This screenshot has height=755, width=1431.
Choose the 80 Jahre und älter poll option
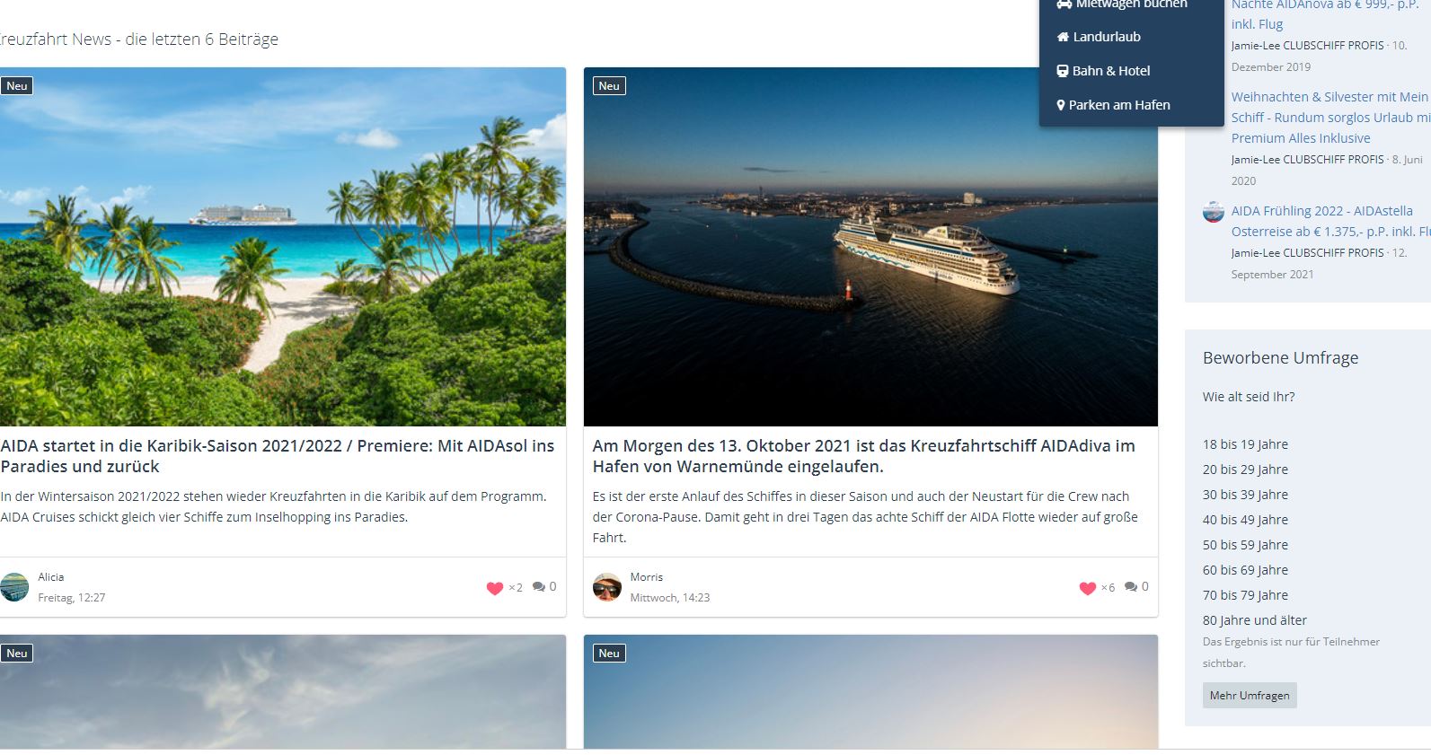(x=1255, y=620)
